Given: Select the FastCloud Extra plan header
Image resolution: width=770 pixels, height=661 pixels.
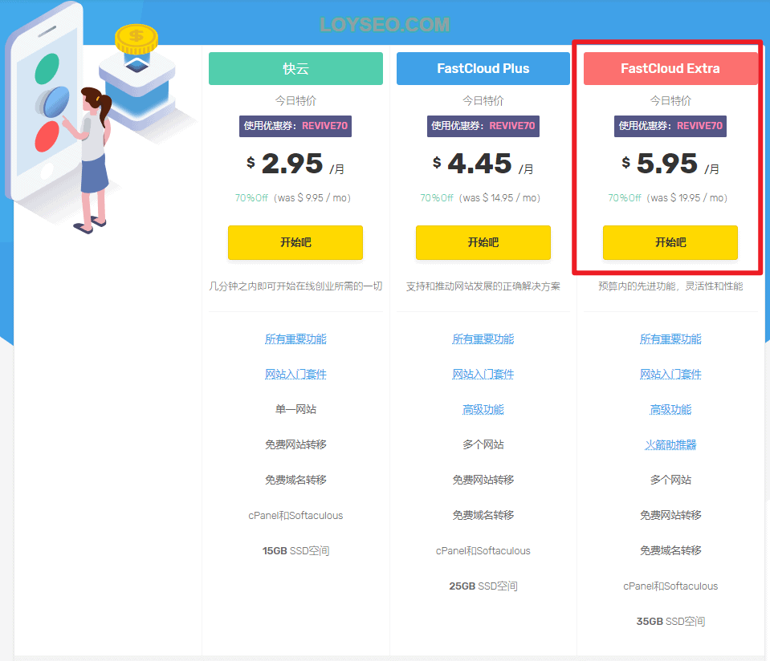Looking at the screenshot, I should click(x=670, y=69).
